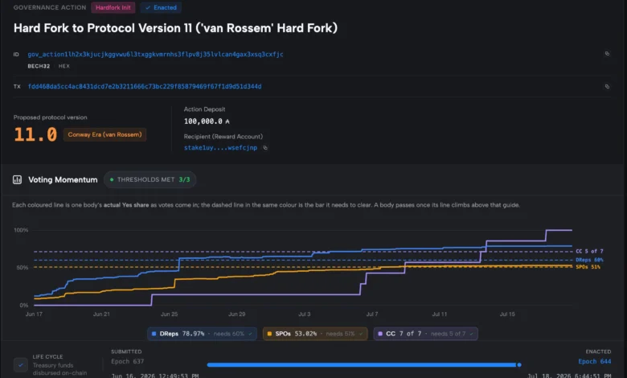The height and width of the screenshot is (378, 627).
Task: Click the hard fork page title
Action: coord(175,28)
